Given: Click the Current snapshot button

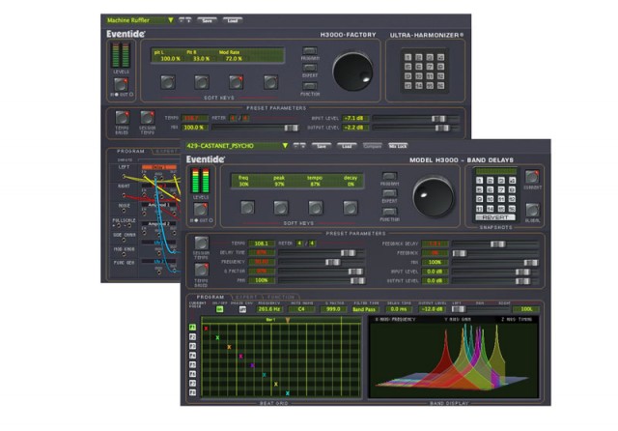Looking at the screenshot, I should pos(532,177).
